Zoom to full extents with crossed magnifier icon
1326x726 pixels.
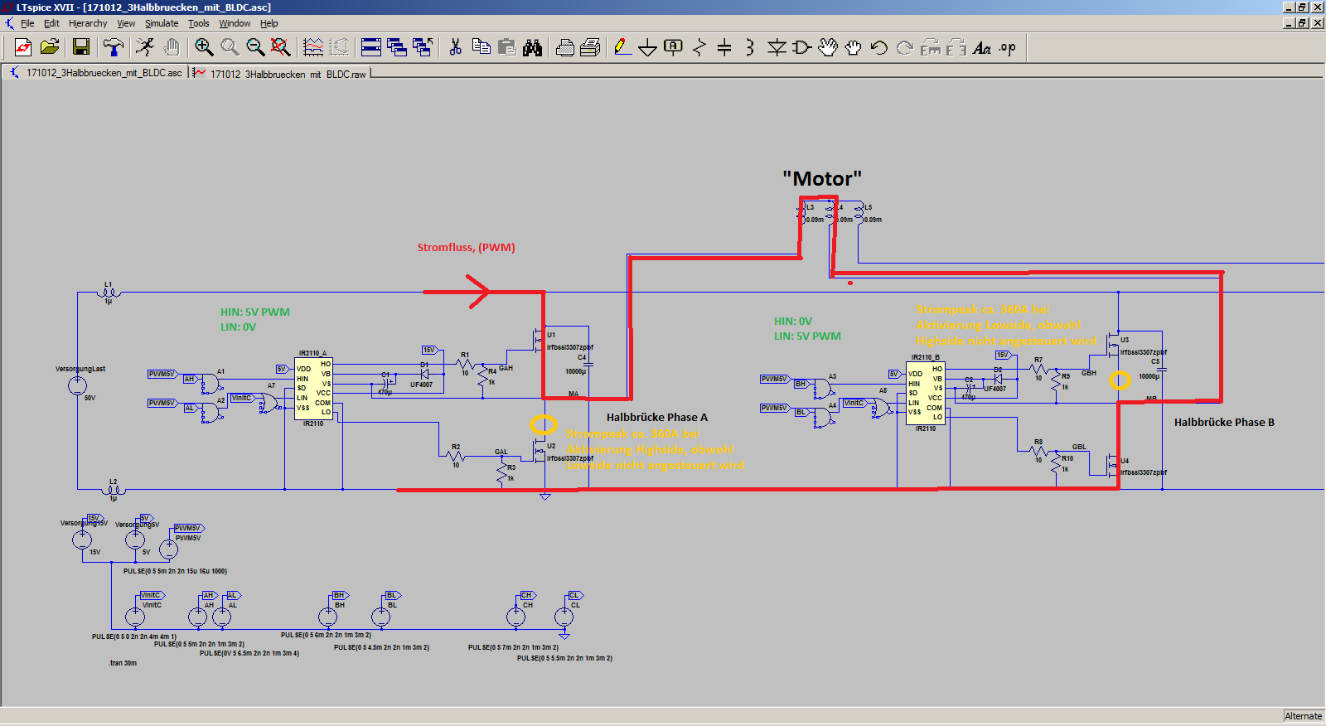point(281,47)
